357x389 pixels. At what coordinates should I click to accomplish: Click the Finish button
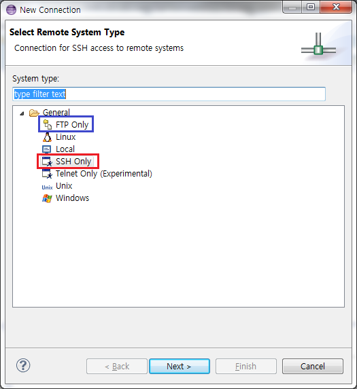click(x=246, y=366)
